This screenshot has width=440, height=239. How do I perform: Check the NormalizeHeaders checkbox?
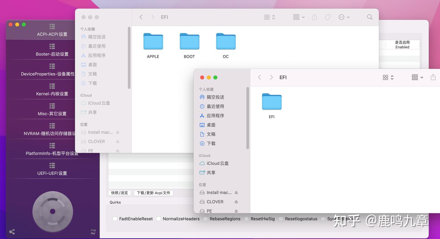[x=159, y=218]
